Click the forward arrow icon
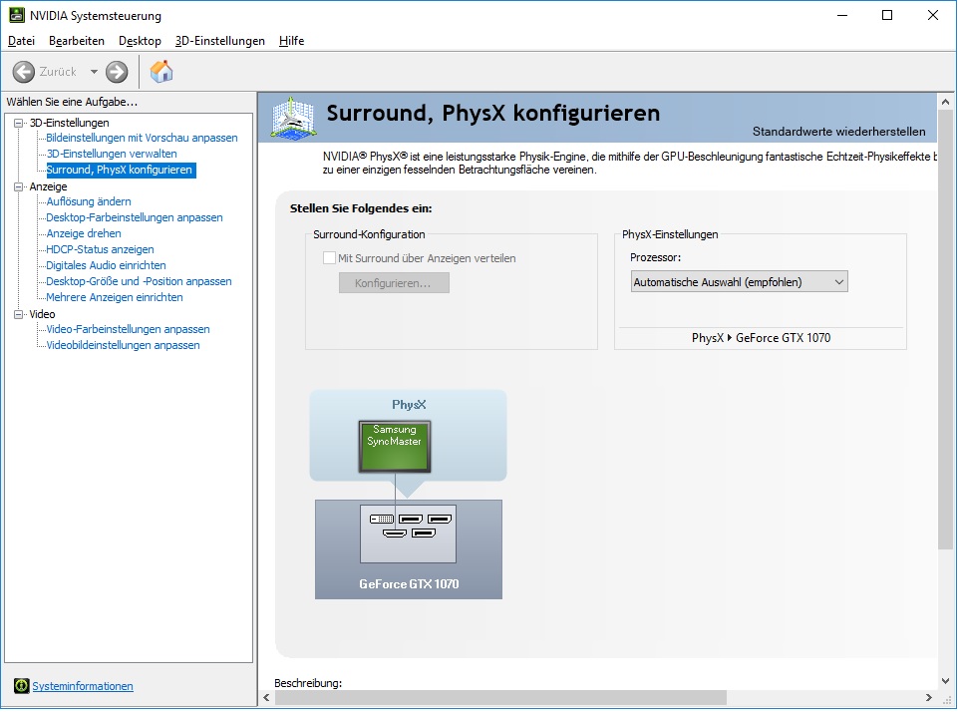Viewport: 960px width, 712px height. coord(117,72)
